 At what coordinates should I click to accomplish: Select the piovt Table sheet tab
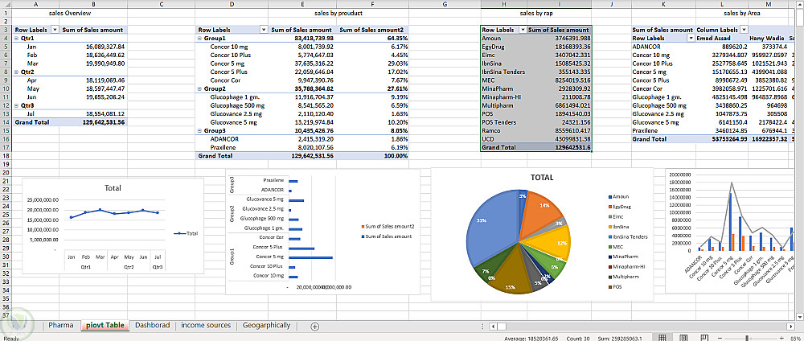pyautogui.click(x=105, y=325)
